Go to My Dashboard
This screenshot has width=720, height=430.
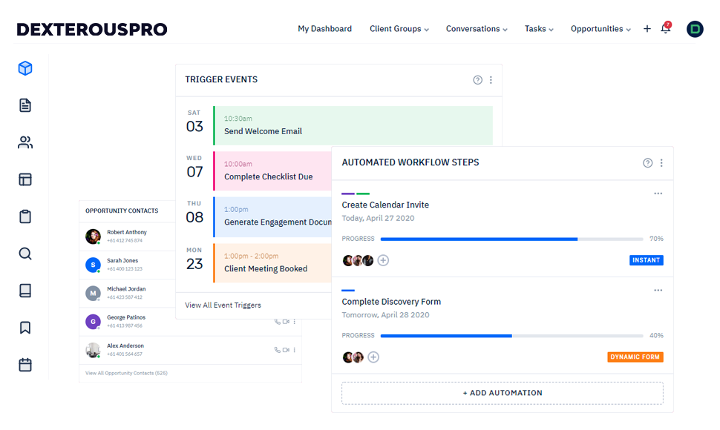point(324,29)
